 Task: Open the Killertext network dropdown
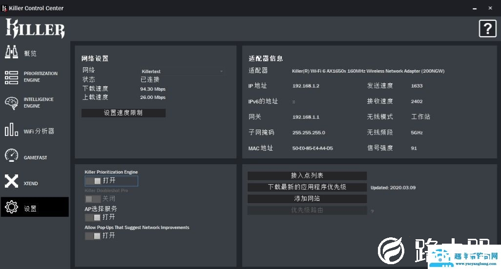(182, 72)
